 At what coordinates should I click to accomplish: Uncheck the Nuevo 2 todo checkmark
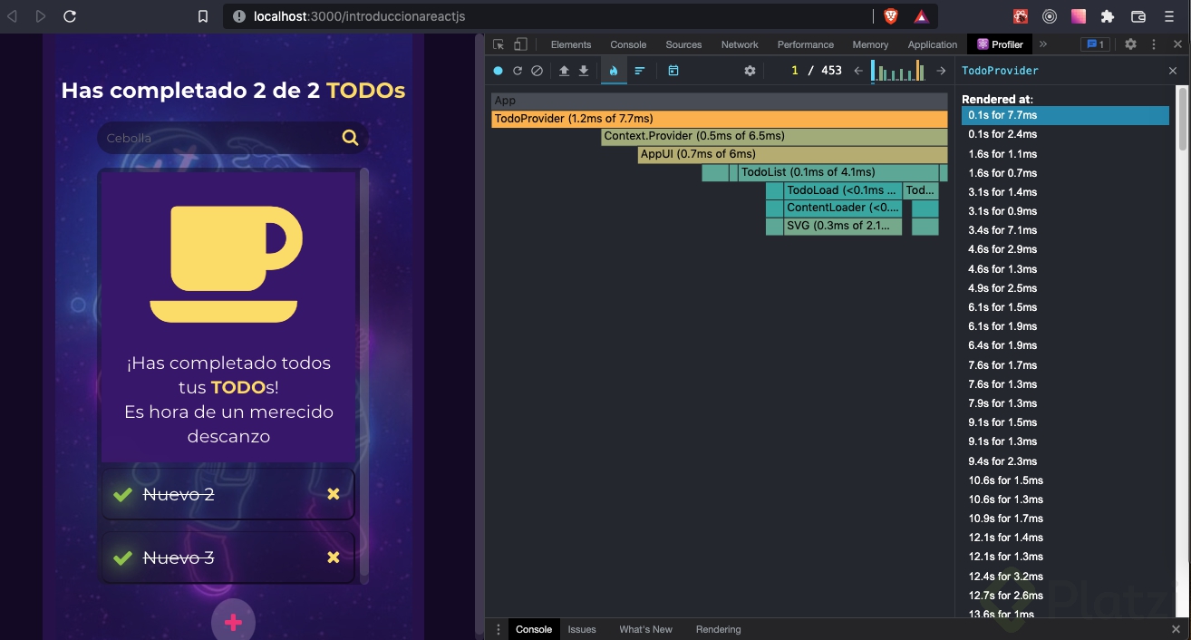(x=122, y=494)
